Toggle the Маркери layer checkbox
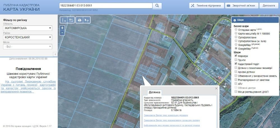Screen dimensions: 280x128 click(x=236, y=56)
